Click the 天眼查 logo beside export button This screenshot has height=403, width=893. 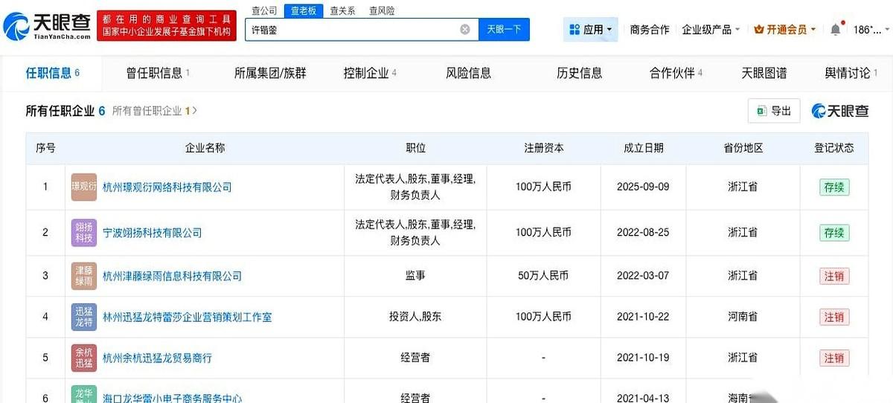click(x=840, y=111)
